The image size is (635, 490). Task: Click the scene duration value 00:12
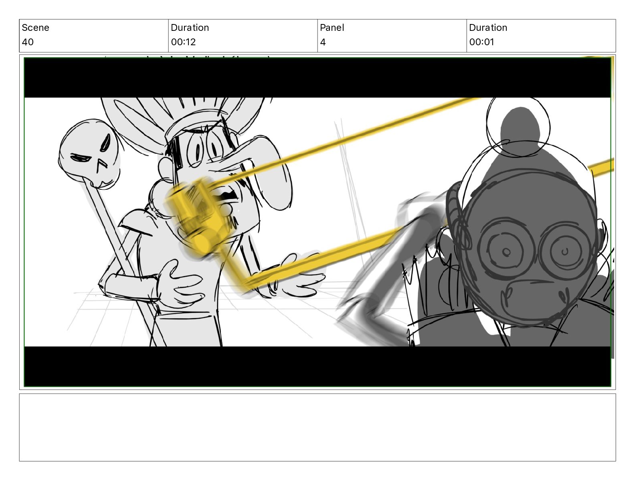[183, 42]
